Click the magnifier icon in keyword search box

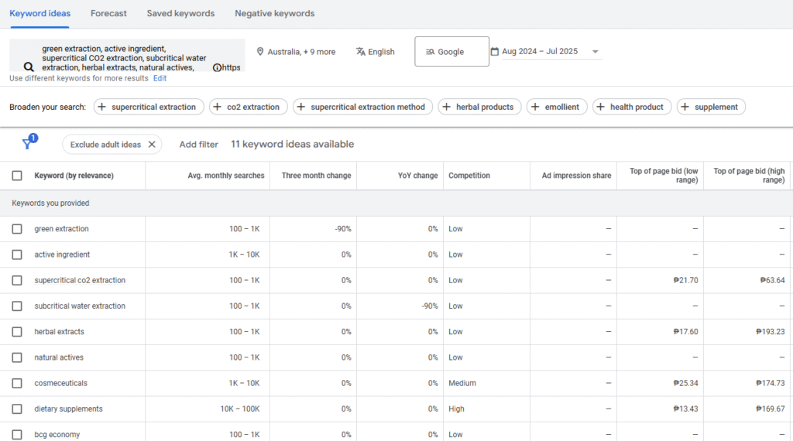tap(29, 67)
